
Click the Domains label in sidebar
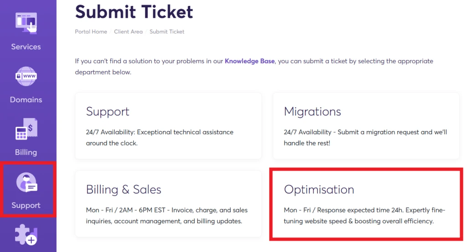[26, 100]
